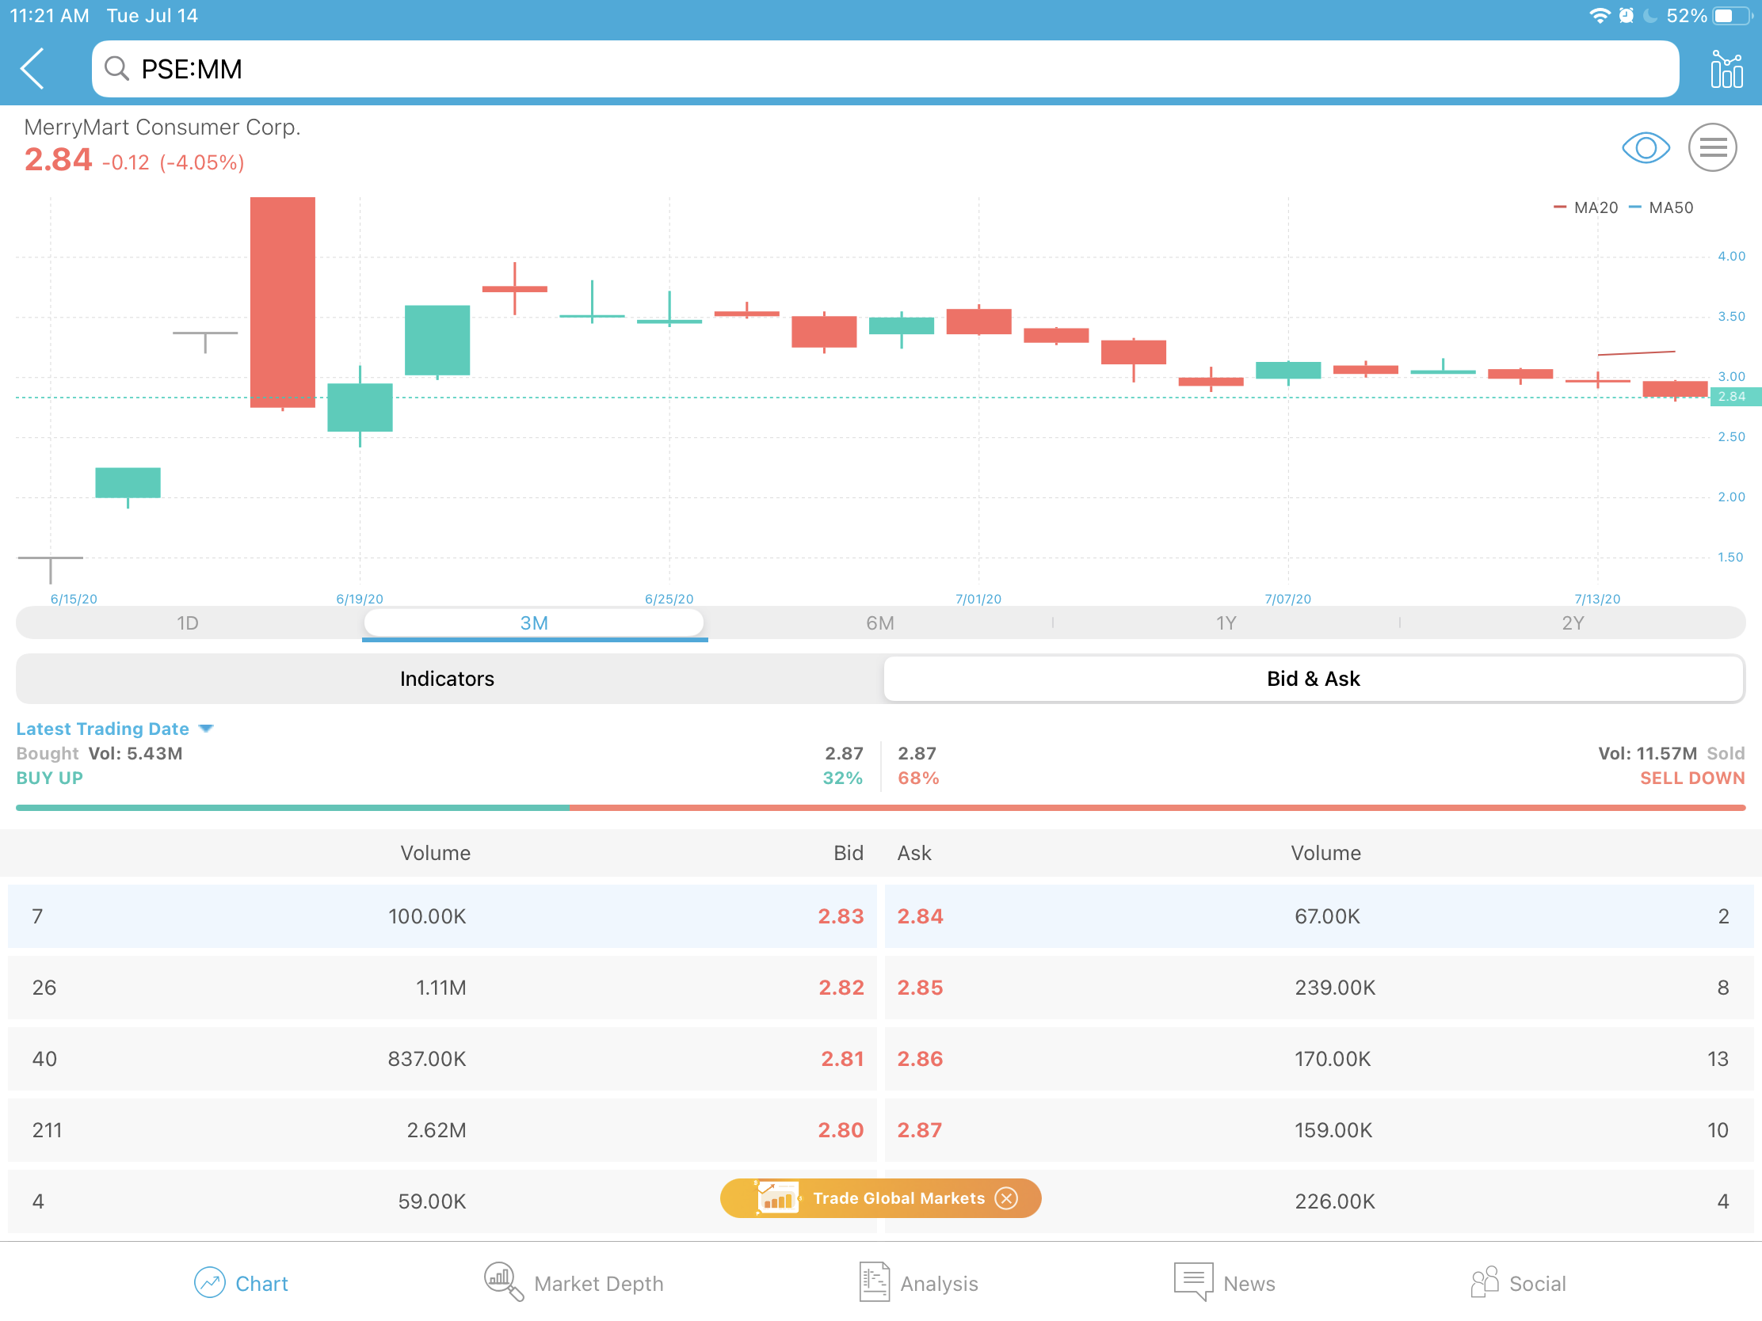Select the 1D timeframe

188,622
